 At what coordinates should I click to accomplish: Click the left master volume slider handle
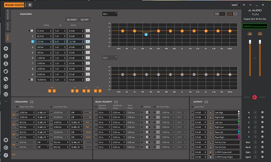point(250,42)
